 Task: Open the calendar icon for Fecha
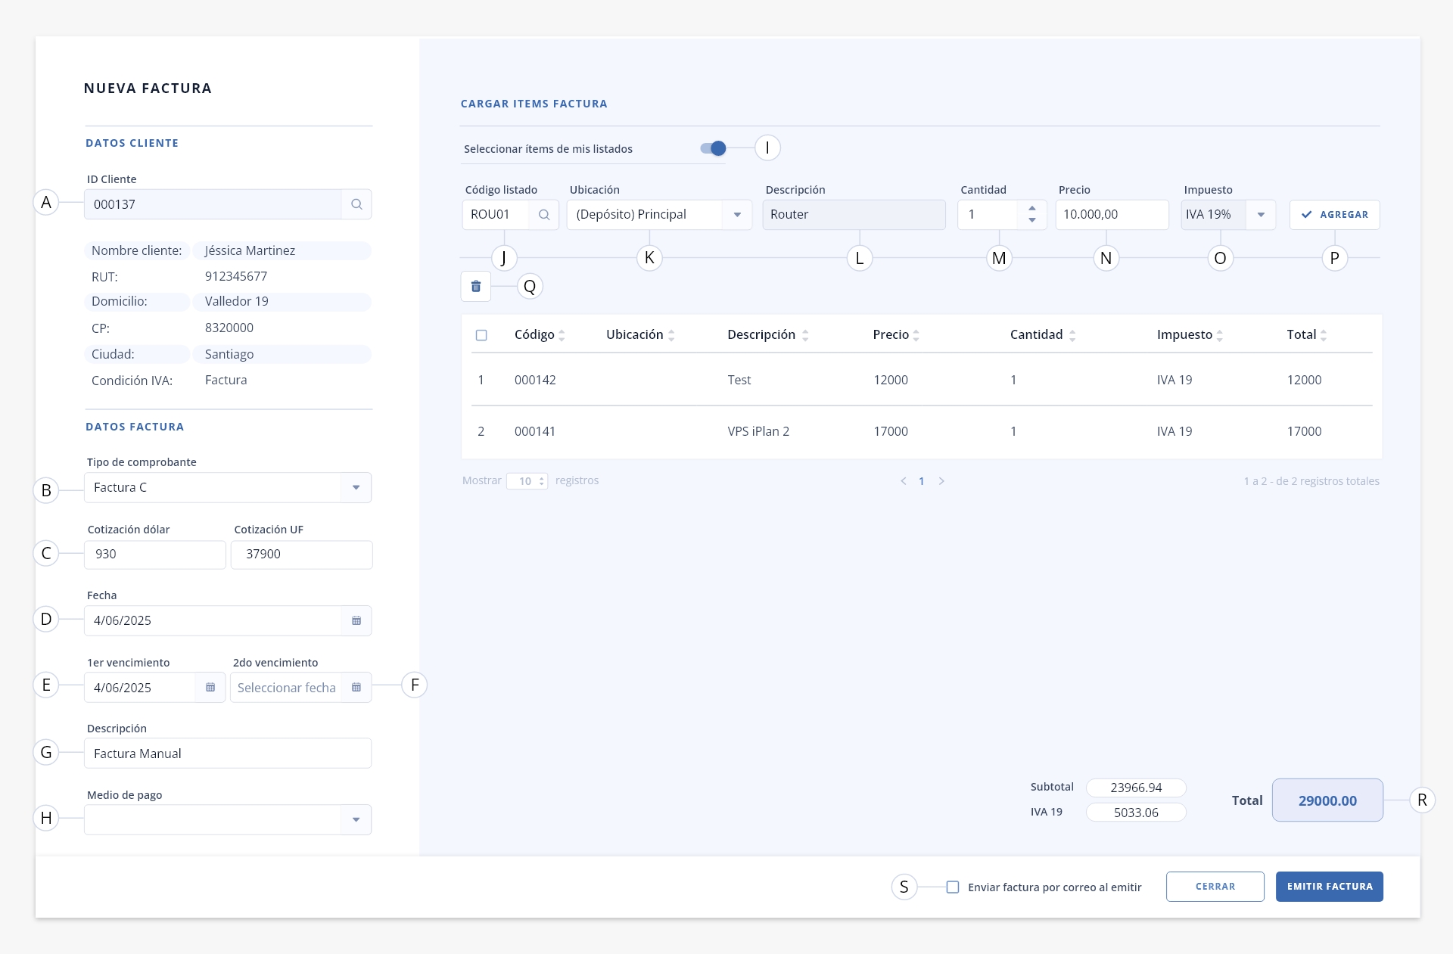click(x=356, y=620)
